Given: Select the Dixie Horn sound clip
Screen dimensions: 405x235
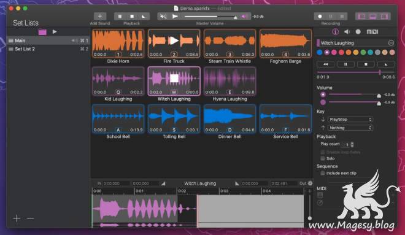Looking at the screenshot, I should click(x=118, y=44).
